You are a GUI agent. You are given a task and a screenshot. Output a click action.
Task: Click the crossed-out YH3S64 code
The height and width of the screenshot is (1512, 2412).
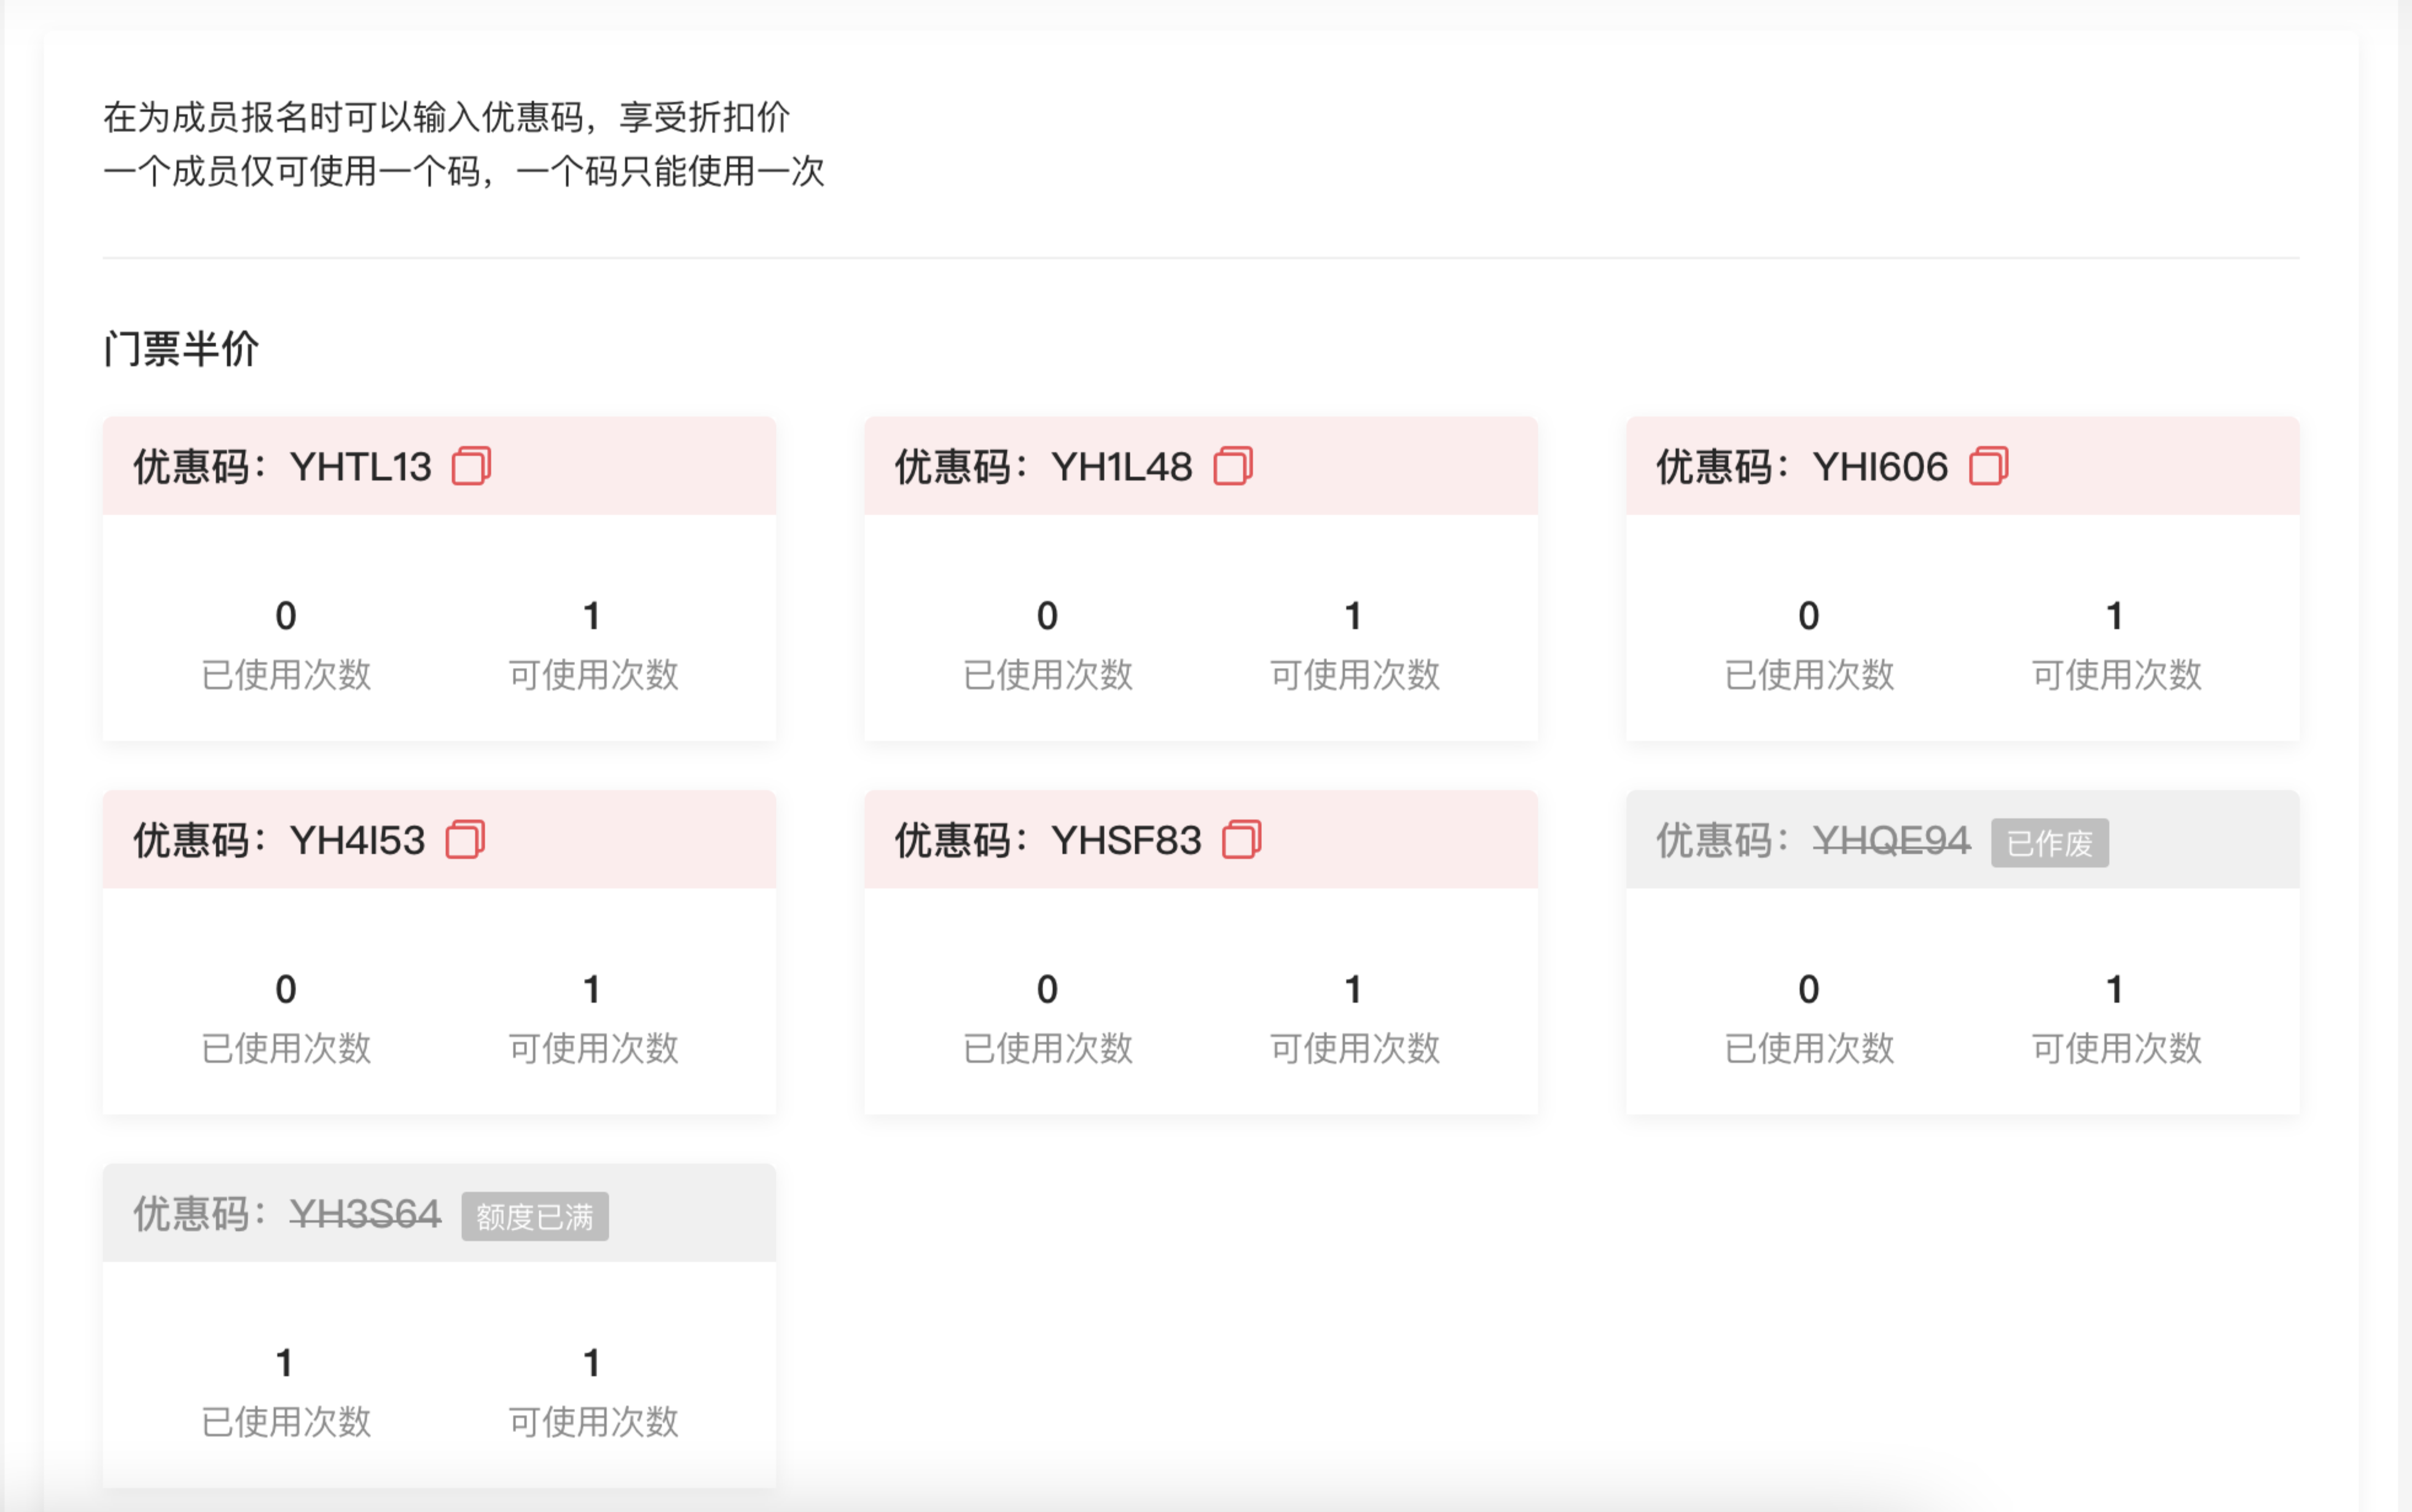pos(365,1214)
